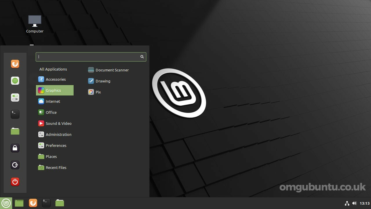Expand the Places category
The image size is (371, 209).
(x=51, y=156)
